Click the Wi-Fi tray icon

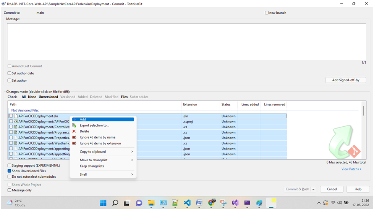333,203
